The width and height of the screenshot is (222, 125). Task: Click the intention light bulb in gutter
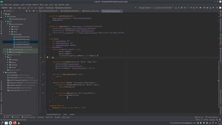(x=48, y=57)
